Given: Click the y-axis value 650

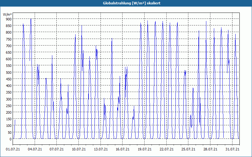Looking at the screenshot, I should coord(9,52).
